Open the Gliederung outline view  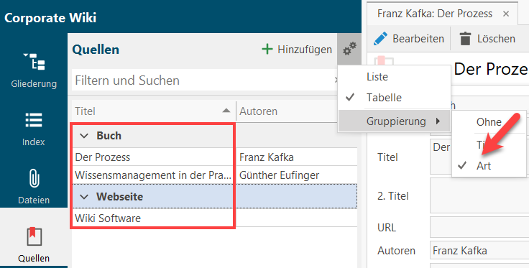[x=34, y=70]
